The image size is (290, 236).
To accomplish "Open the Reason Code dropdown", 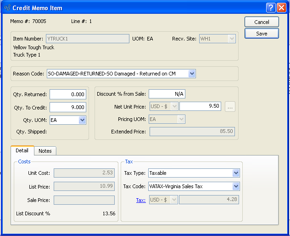I will (192, 74).
